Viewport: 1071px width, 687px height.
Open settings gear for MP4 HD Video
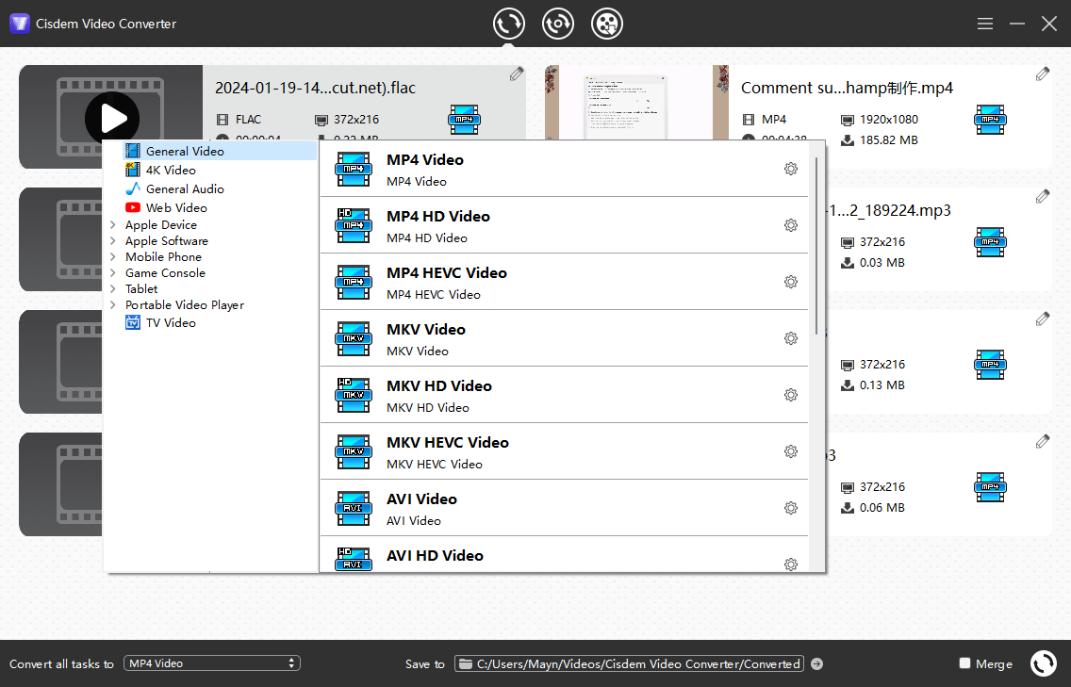791,225
